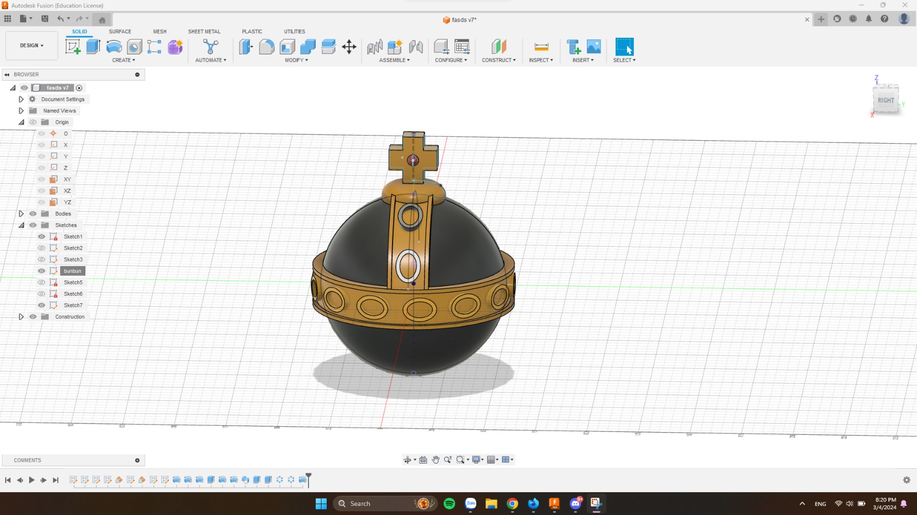
Task: Select the Create Sketch tool
Action: [73, 47]
